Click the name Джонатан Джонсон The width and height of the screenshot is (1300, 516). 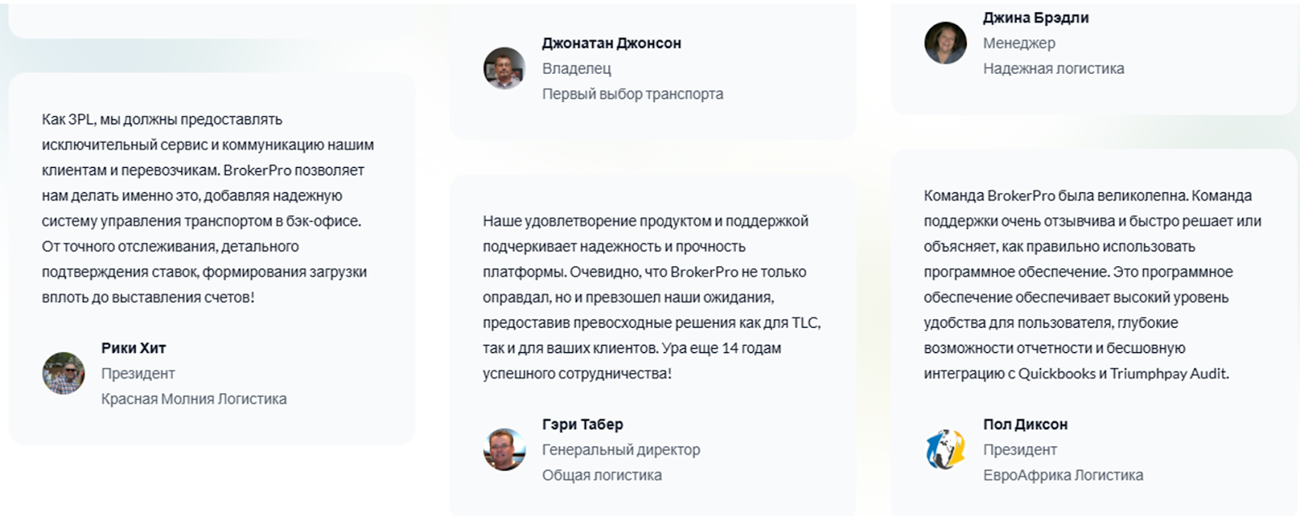coord(611,43)
